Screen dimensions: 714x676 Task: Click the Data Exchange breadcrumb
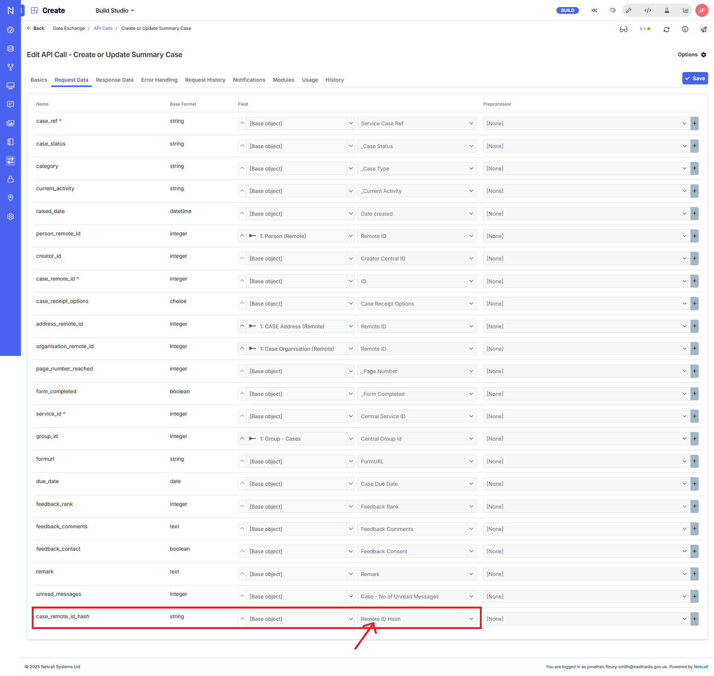69,28
